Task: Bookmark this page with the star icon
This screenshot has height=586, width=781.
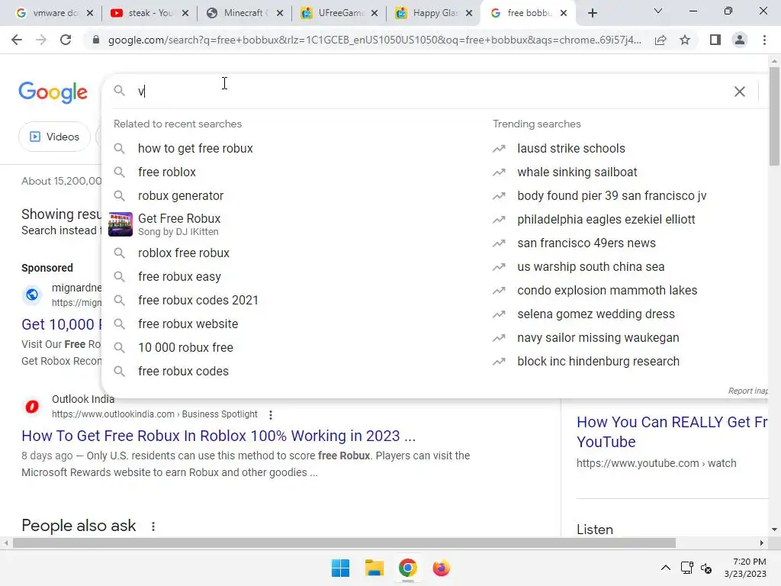Action: (685, 40)
